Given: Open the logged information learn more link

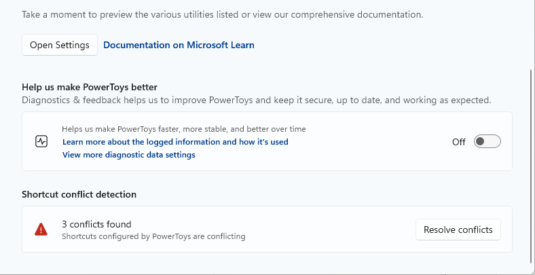Looking at the screenshot, I should (175, 142).
